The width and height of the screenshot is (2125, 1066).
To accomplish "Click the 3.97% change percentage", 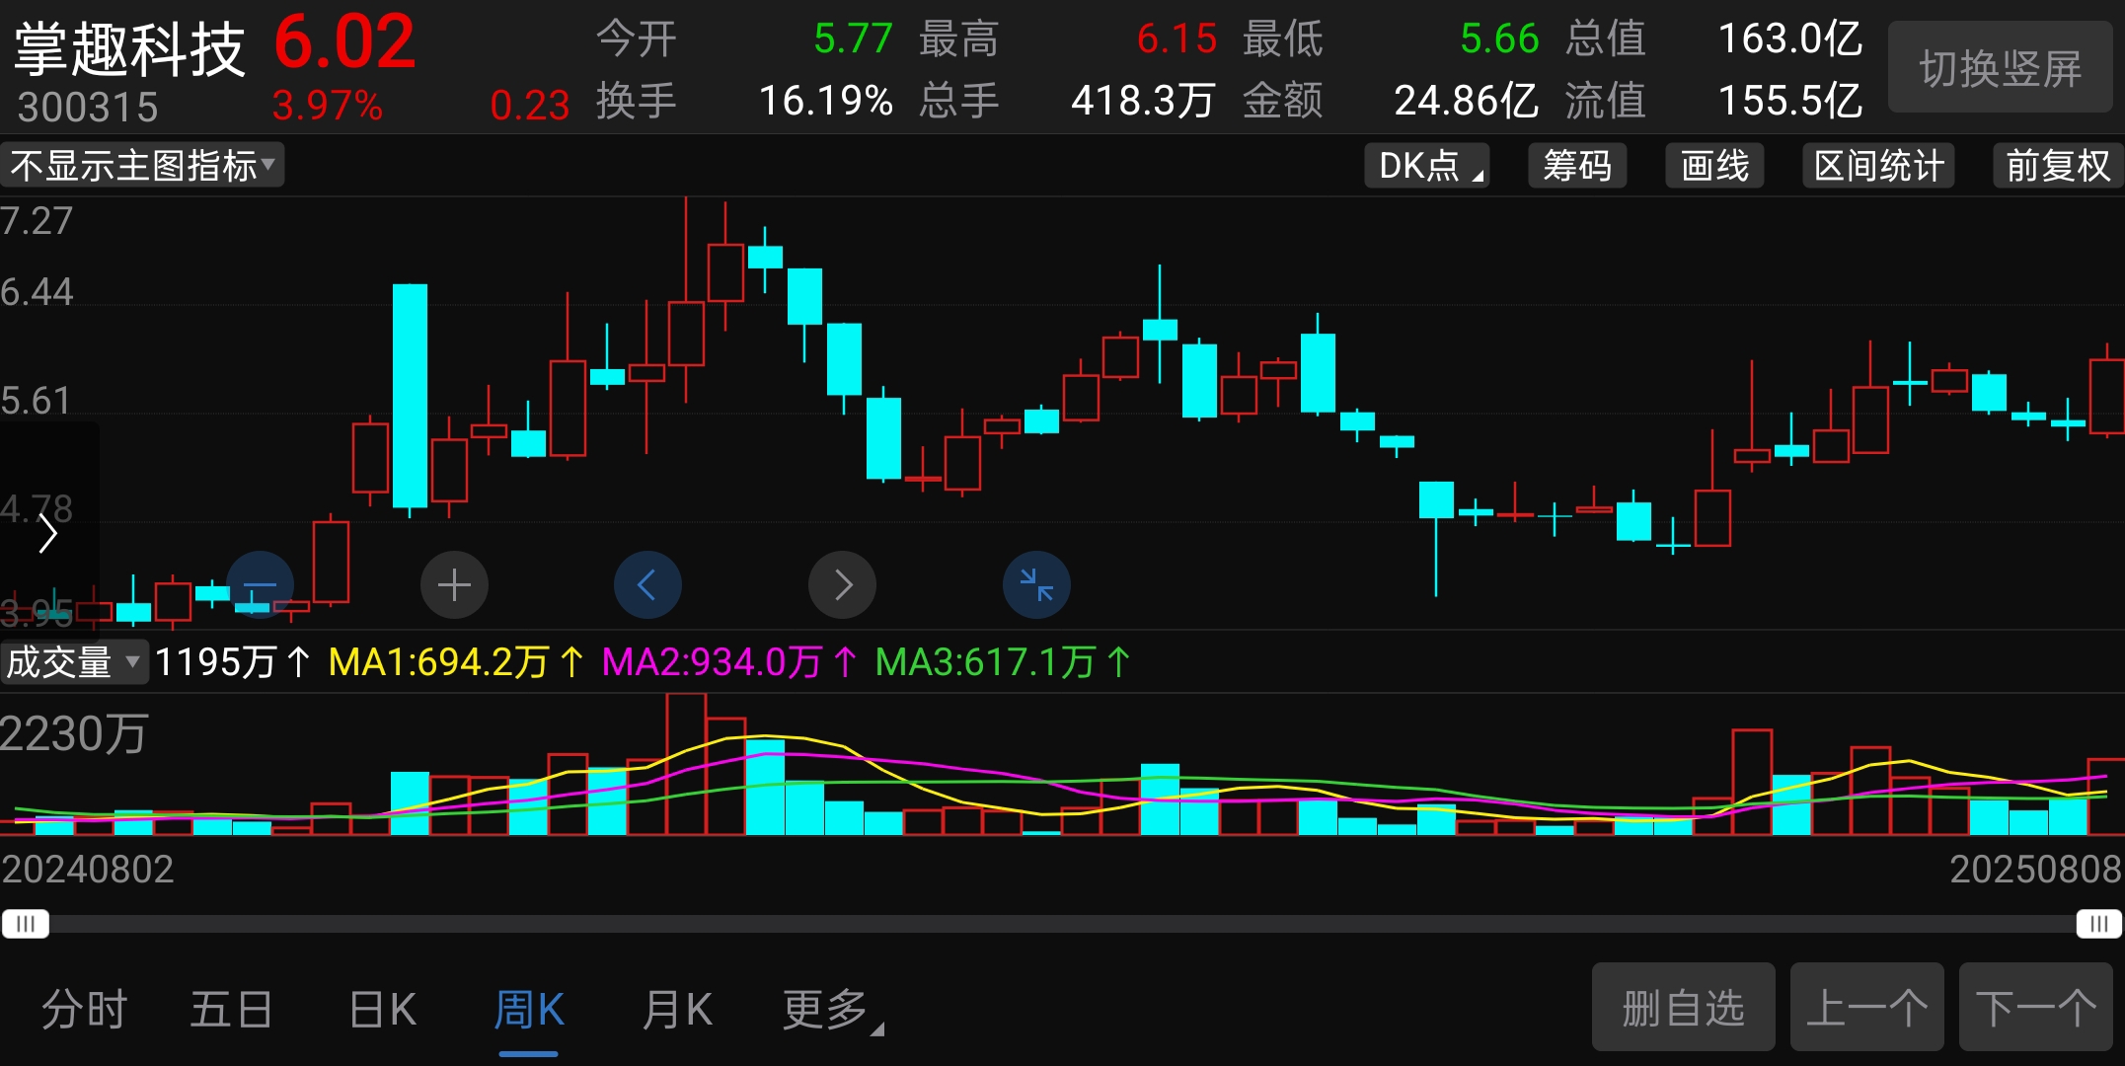I will coord(328,106).
